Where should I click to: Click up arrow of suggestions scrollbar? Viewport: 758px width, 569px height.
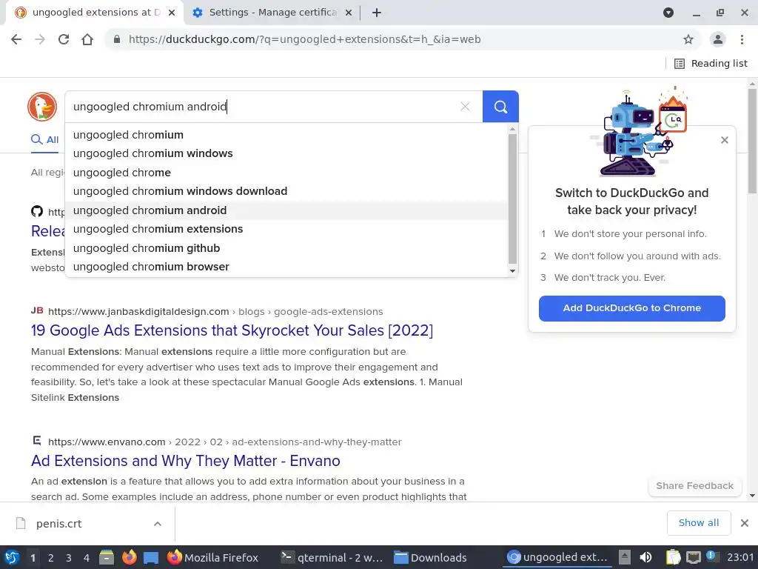click(512, 129)
